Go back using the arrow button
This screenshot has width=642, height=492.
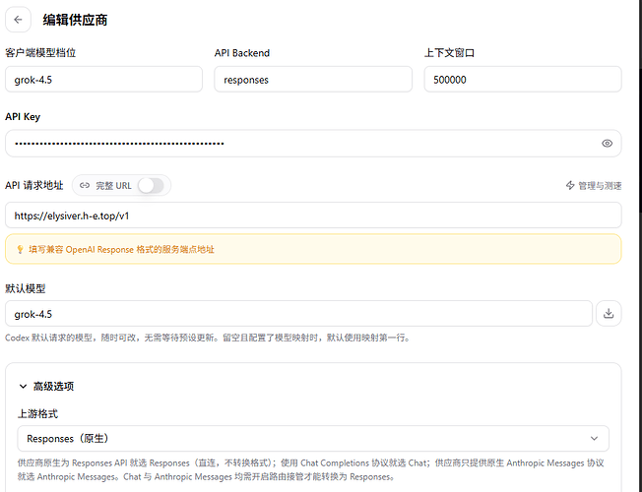(18, 20)
